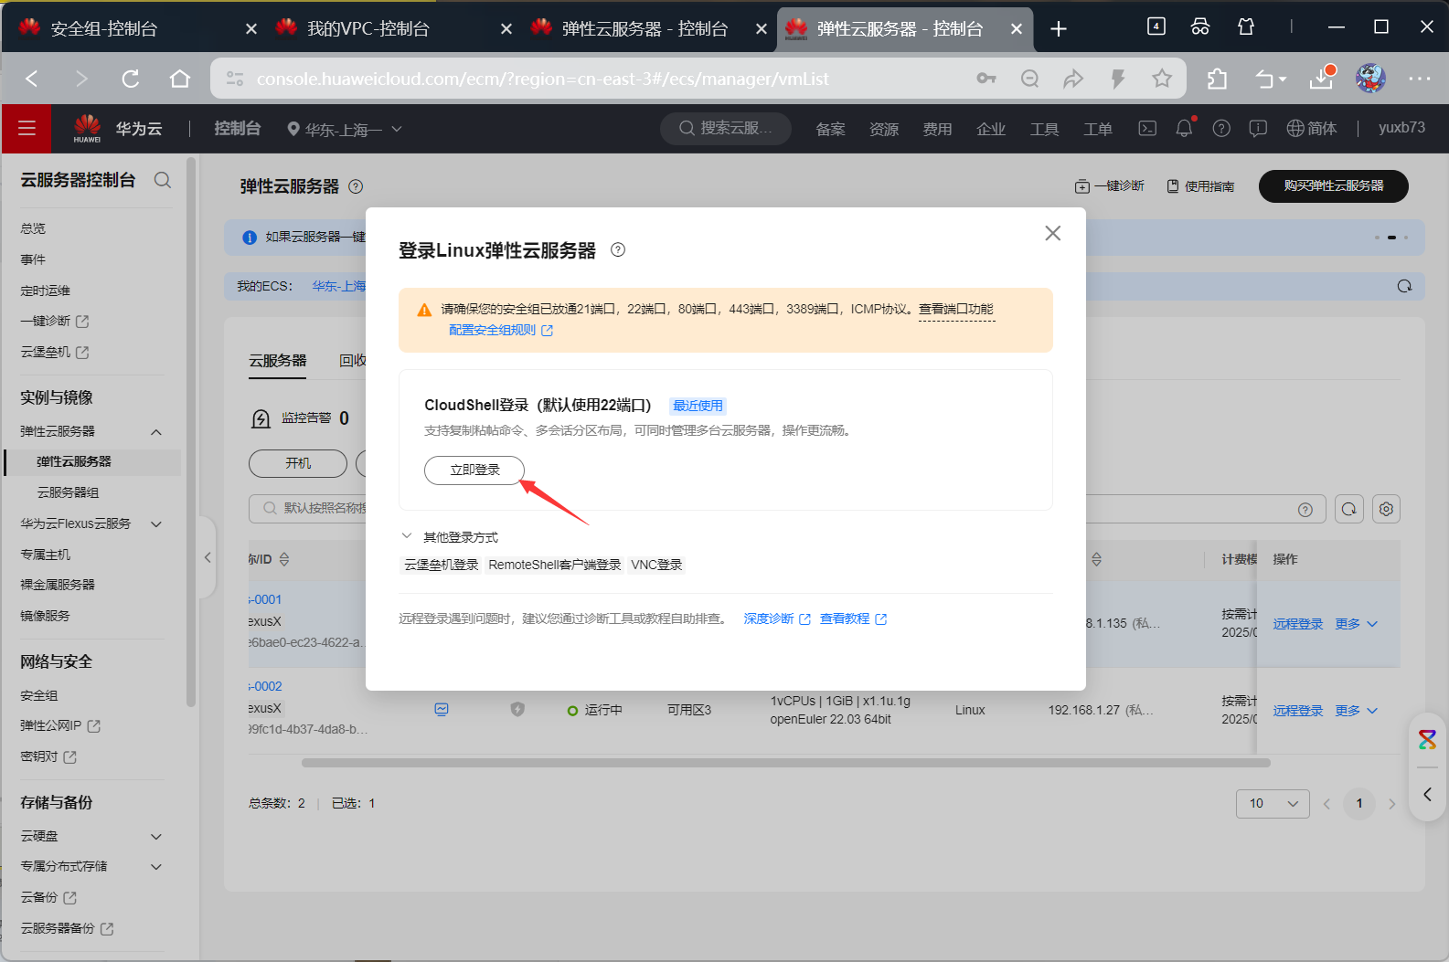Choose 云堡垒机登录 option

pyautogui.click(x=442, y=565)
